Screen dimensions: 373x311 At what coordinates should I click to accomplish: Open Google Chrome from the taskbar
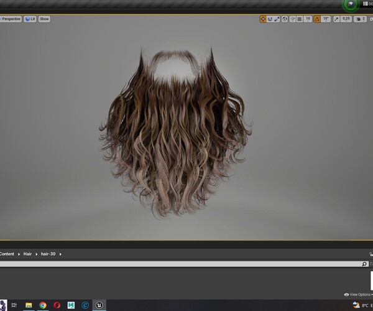(43, 305)
